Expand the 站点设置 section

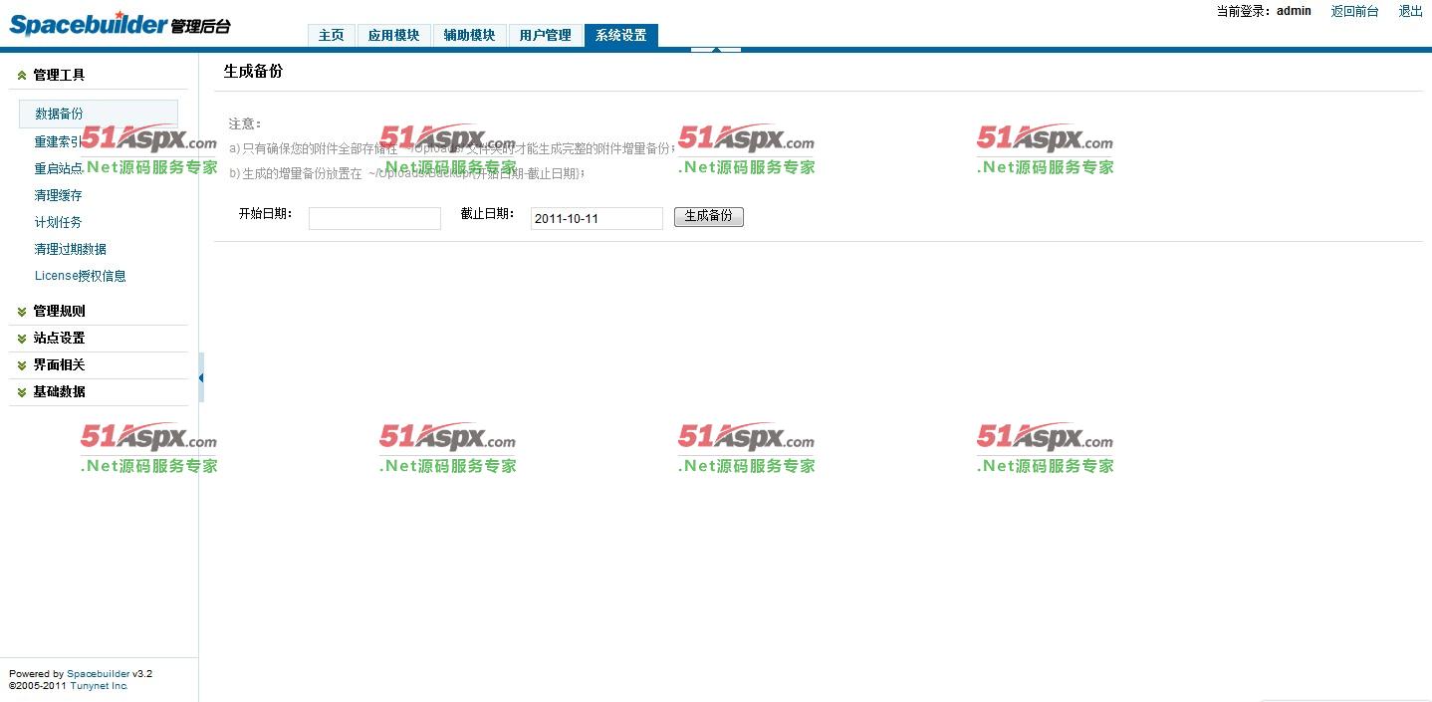pyautogui.click(x=98, y=338)
